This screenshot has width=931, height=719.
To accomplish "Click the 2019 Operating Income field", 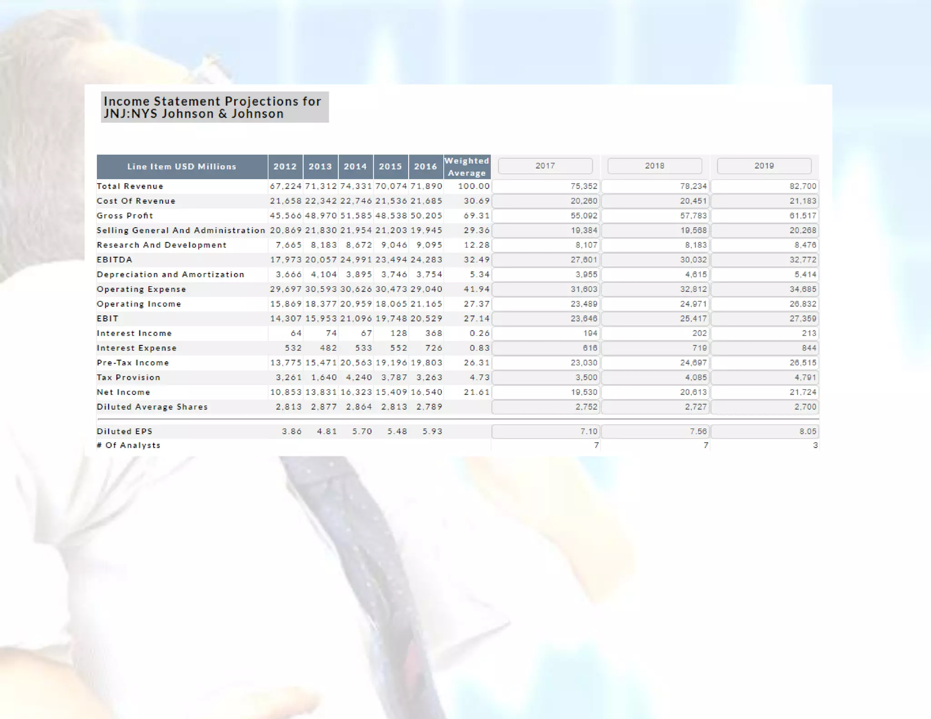I will [x=765, y=304].
